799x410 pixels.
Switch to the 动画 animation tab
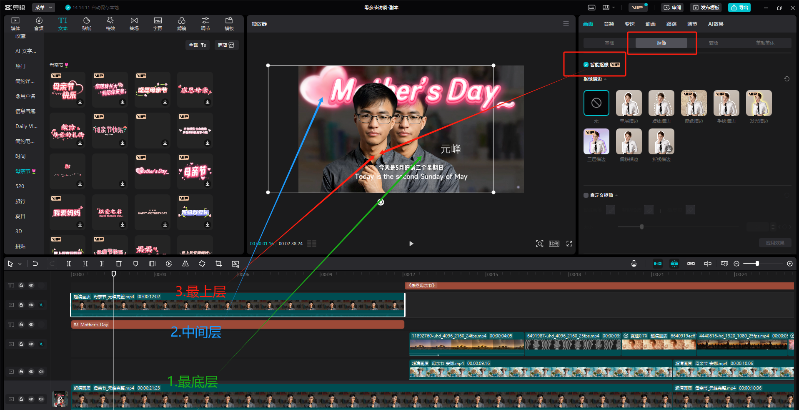(x=651, y=24)
